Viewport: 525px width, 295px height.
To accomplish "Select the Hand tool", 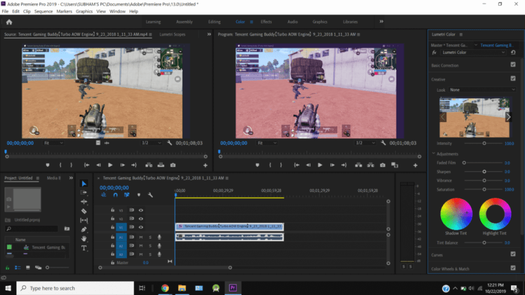I will point(84,239).
